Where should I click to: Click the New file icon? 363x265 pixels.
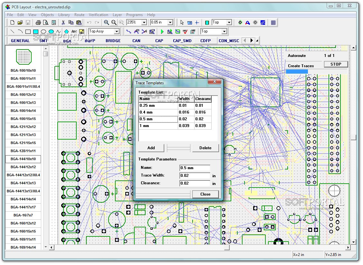(x=12, y=23)
